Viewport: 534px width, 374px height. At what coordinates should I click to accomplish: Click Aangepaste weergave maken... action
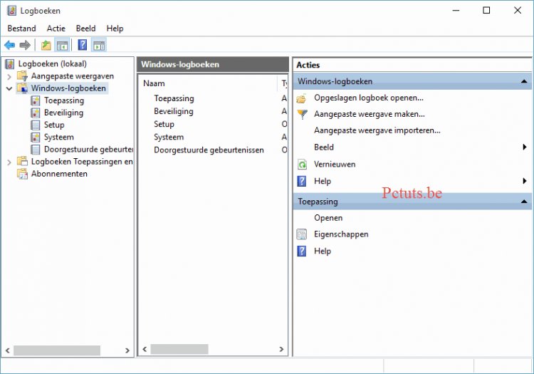click(369, 114)
